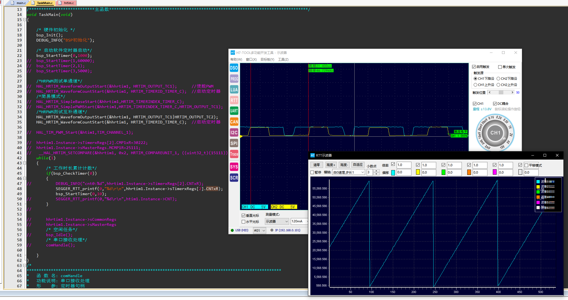Click USB (HID) connection label
Screen dimensions: 568x300
(241, 230)
